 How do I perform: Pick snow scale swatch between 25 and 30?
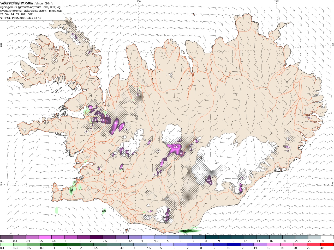point(315,237)
